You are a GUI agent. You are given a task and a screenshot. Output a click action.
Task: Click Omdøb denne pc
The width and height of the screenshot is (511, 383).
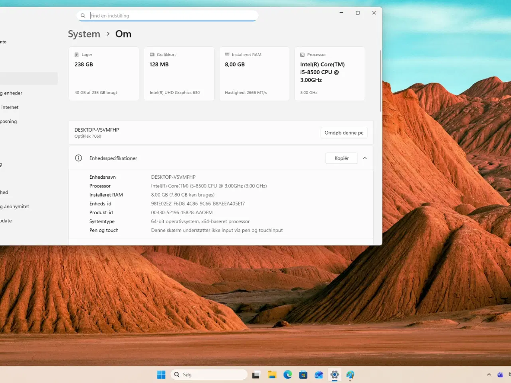point(344,132)
